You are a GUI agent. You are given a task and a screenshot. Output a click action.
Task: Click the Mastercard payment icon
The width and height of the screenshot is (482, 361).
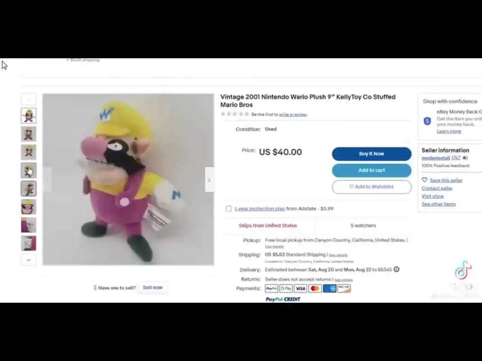(315, 289)
